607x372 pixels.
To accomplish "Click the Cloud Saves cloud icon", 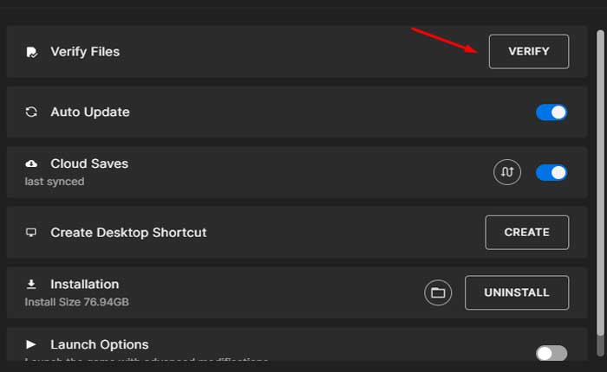I will 32,164.
